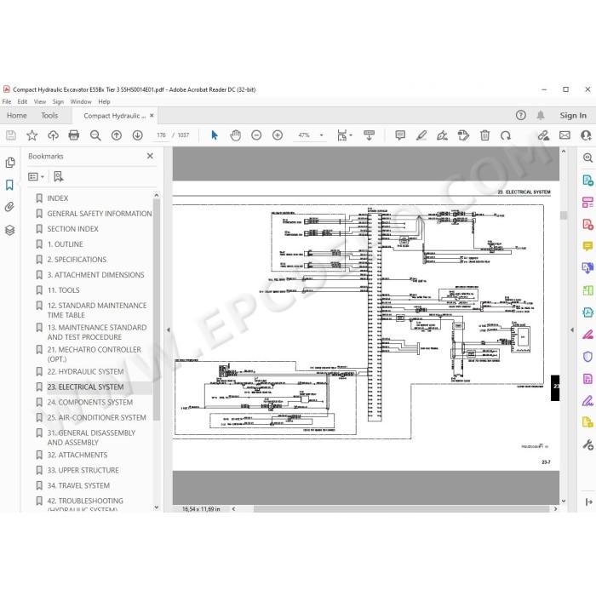Click the vertical document scrollbar thumb
The height and width of the screenshot is (596, 596).
click(x=564, y=215)
